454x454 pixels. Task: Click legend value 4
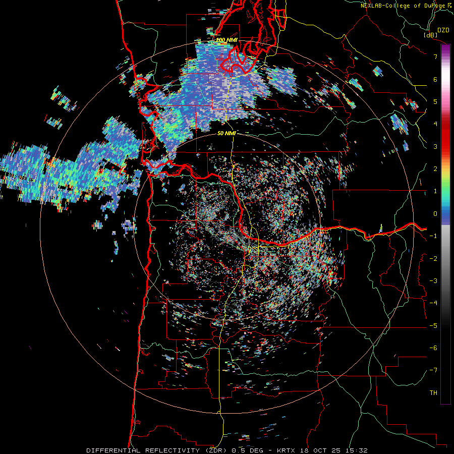(435, 124)
